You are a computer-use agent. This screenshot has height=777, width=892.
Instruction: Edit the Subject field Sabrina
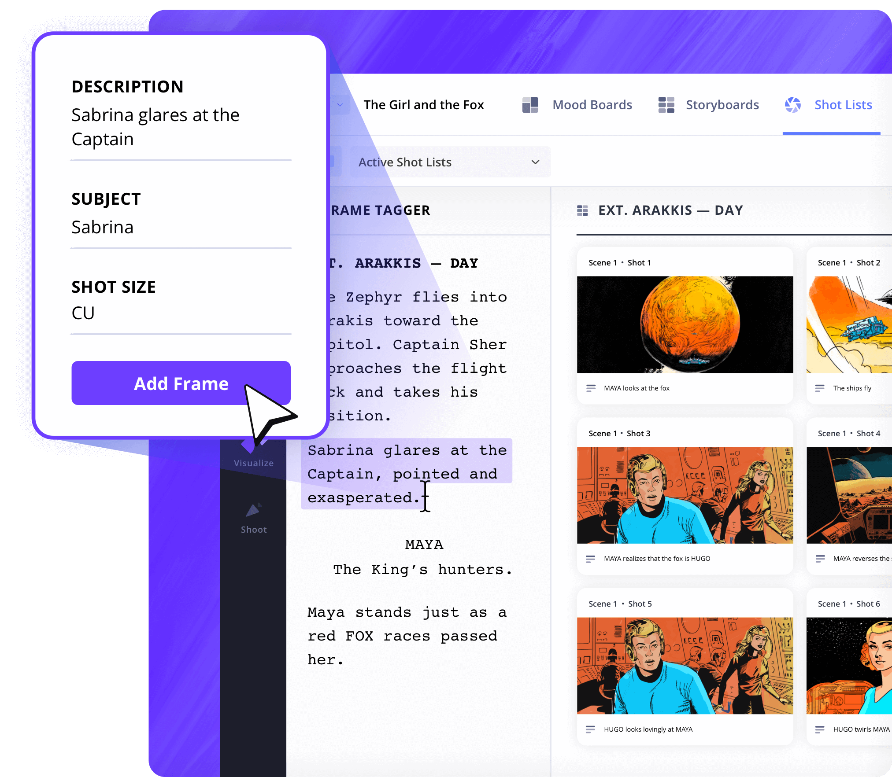pos(102,227)
